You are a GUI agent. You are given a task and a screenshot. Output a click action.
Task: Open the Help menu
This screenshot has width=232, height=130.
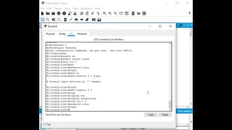point(98,8)
